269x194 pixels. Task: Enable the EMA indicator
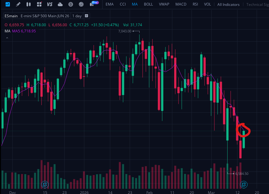pos(109,4)
